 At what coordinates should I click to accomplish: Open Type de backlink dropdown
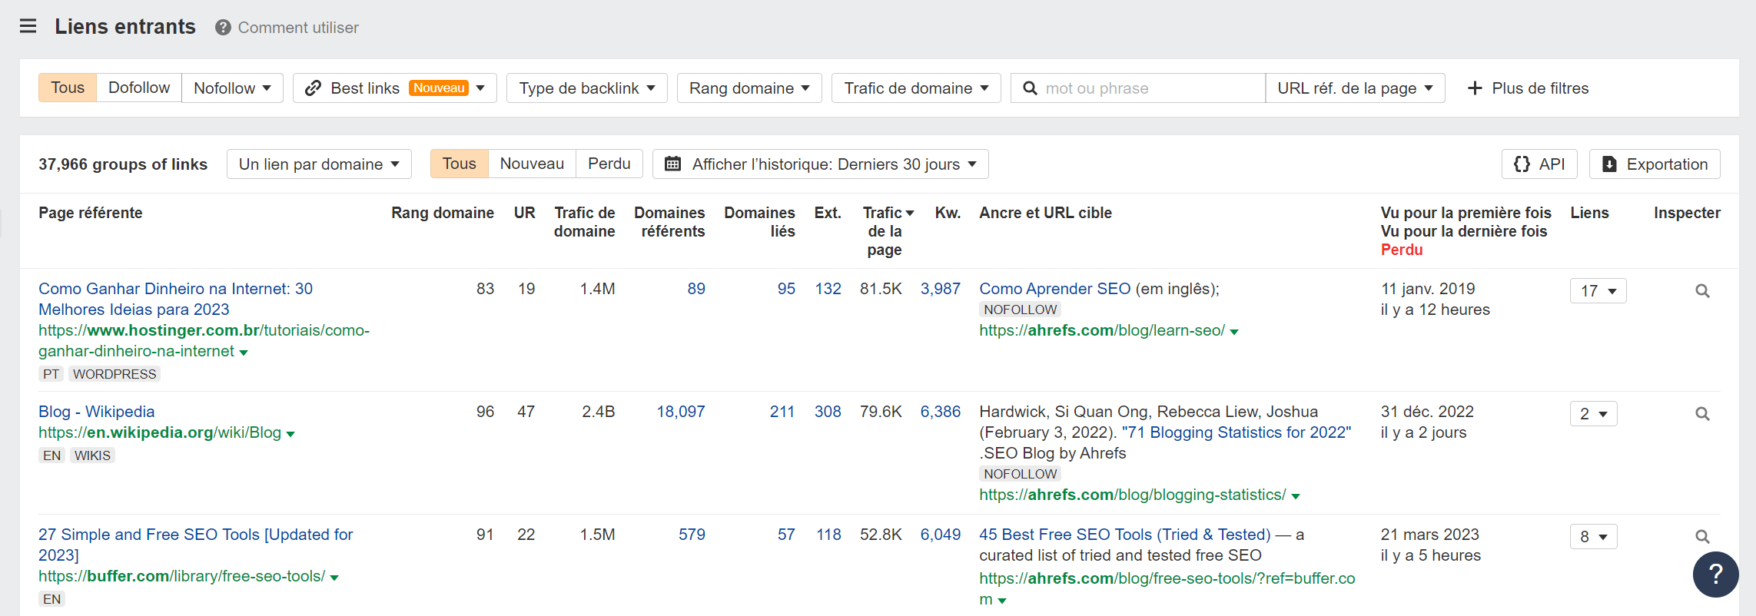[x=587, y=88]
